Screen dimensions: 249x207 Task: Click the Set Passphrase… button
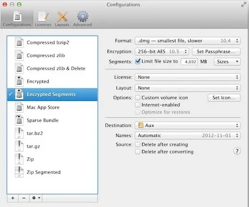click(x=216, y=52)
